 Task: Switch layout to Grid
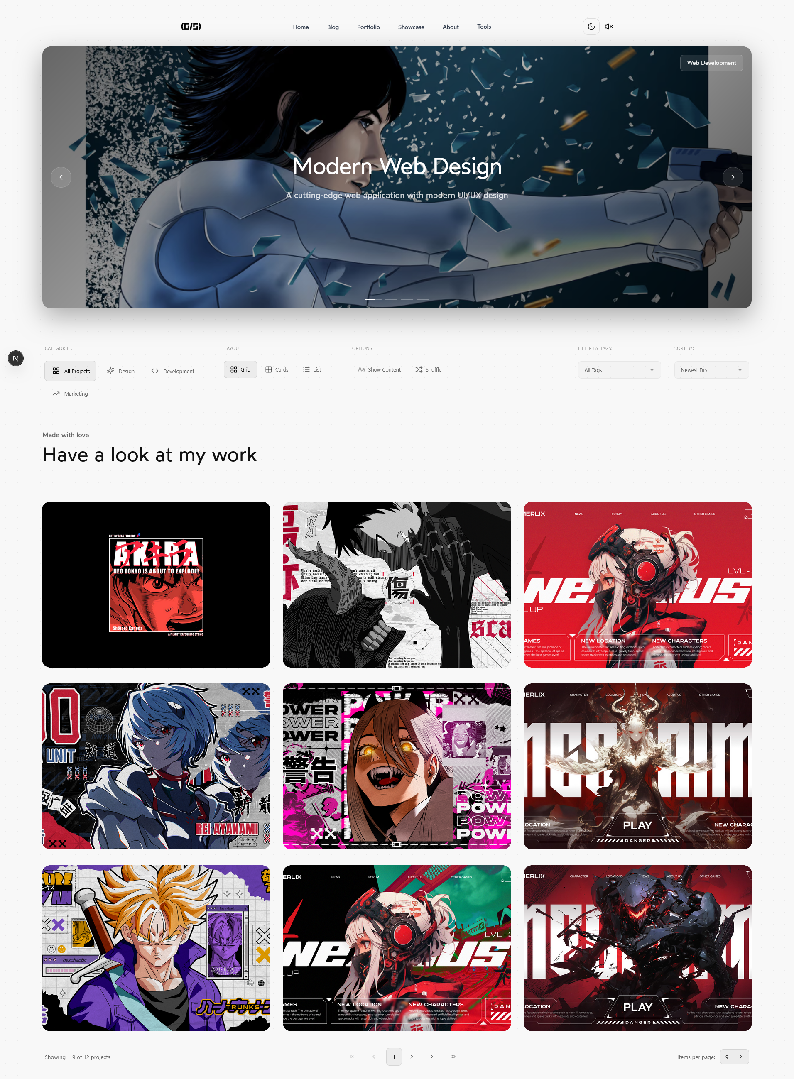[x=240, y=369]
